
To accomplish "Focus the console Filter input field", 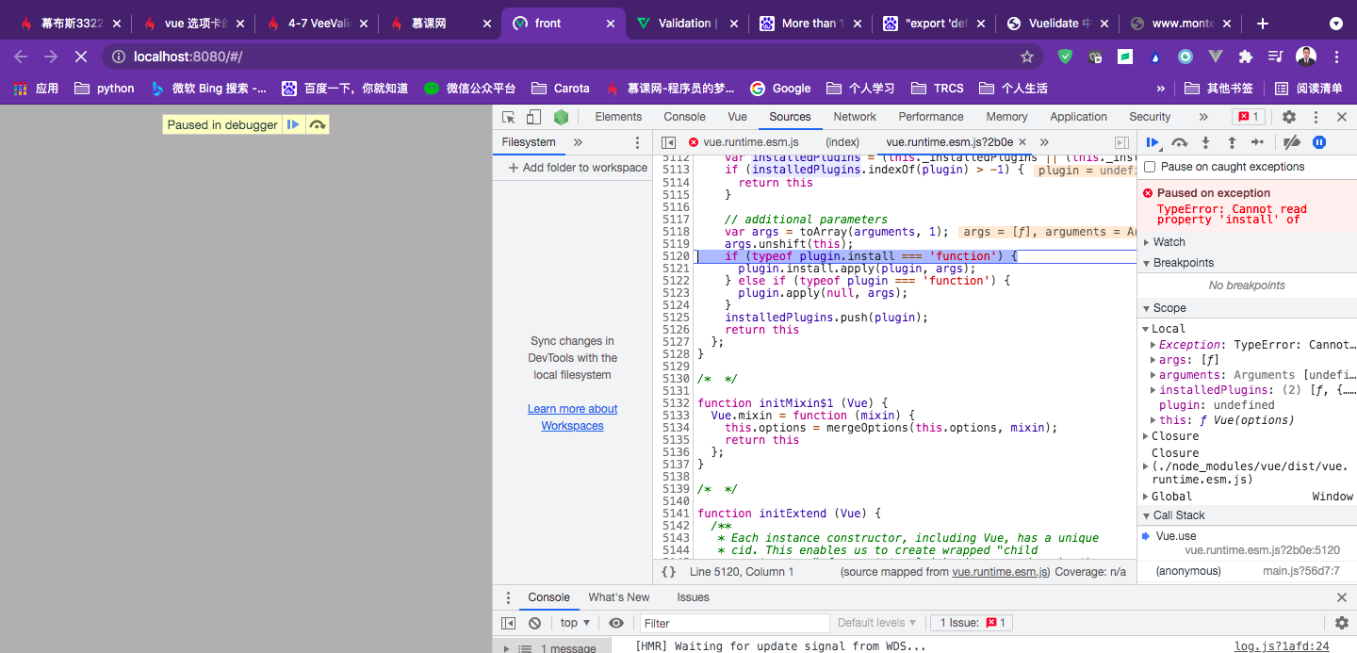I will (x=733, y=623).
